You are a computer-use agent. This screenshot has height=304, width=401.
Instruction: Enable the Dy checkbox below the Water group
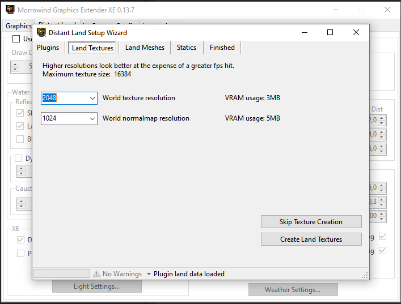tap(18, 159)
